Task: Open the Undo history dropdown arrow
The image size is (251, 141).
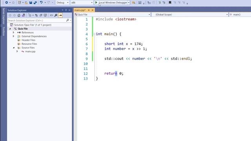Action: click(x=45, y=3)
